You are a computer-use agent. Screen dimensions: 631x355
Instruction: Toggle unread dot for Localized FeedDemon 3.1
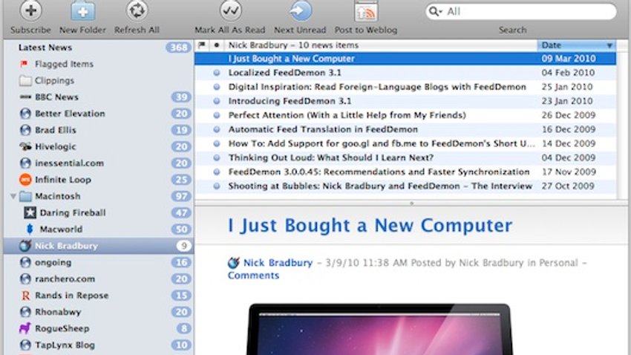pyautogui.click(x=217, y=73)
